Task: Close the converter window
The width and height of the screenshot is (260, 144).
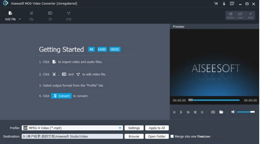Action: click(x=254, y=4)
